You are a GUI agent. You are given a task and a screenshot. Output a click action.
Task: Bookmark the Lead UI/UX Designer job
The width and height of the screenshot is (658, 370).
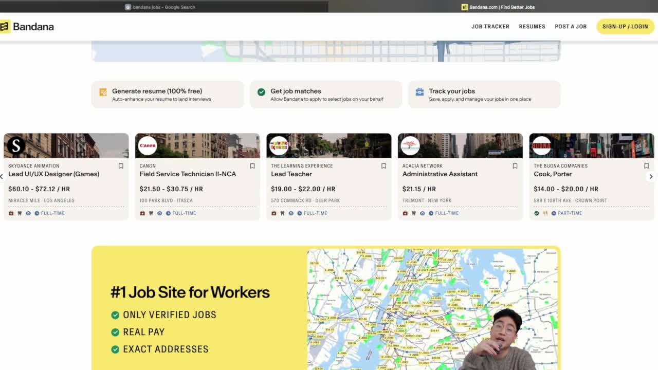pos(121,166)
